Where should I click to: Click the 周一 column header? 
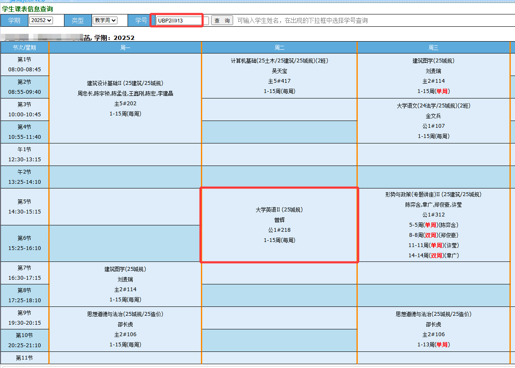click(125, 48)
